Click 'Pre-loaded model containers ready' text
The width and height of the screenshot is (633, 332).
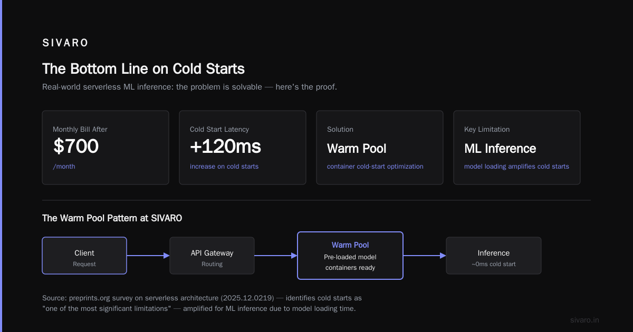(x=350, y=262)
